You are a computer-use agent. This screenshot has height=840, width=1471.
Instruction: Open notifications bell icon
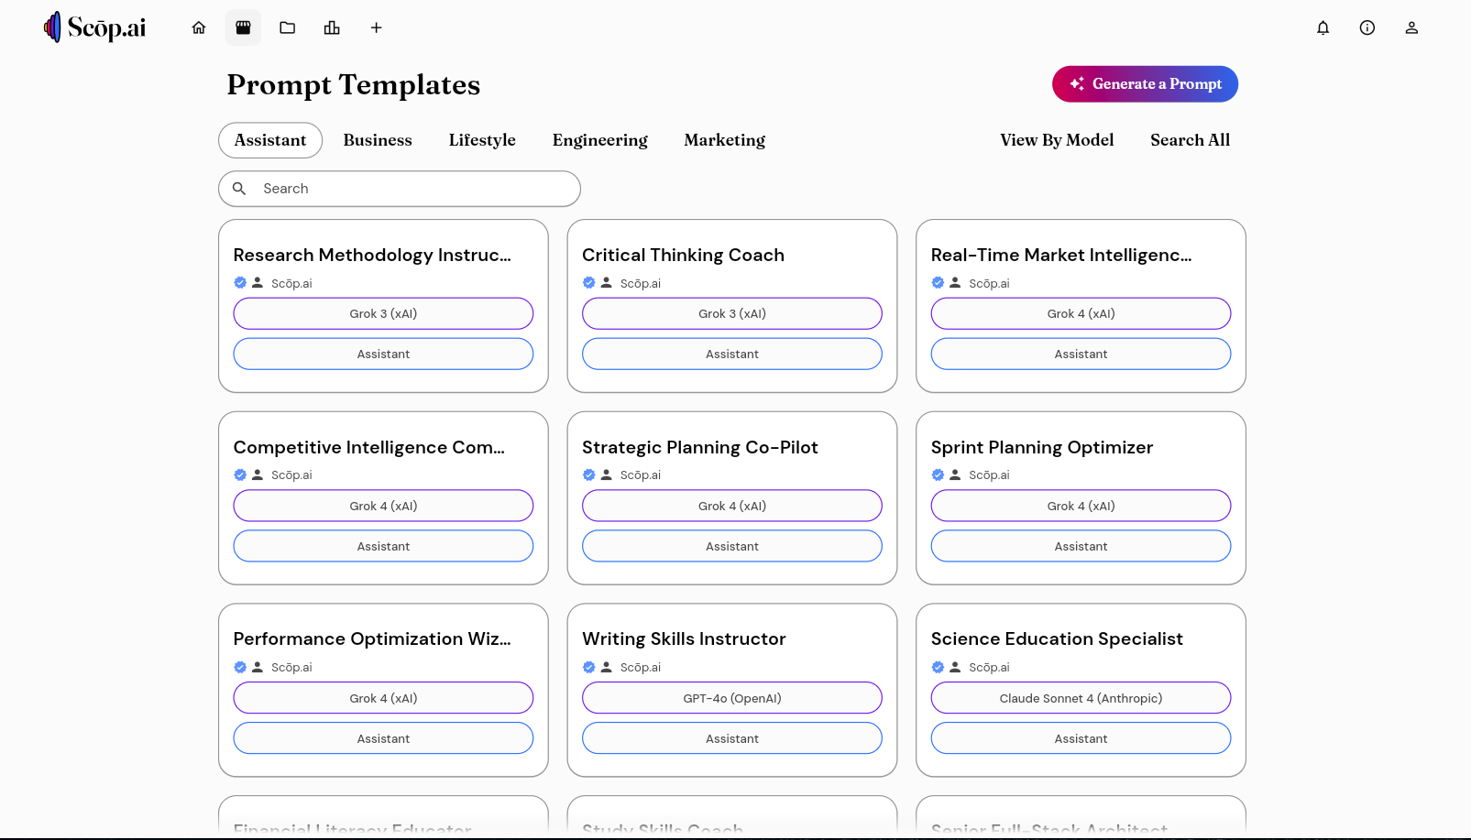(x=1323, y=27)
